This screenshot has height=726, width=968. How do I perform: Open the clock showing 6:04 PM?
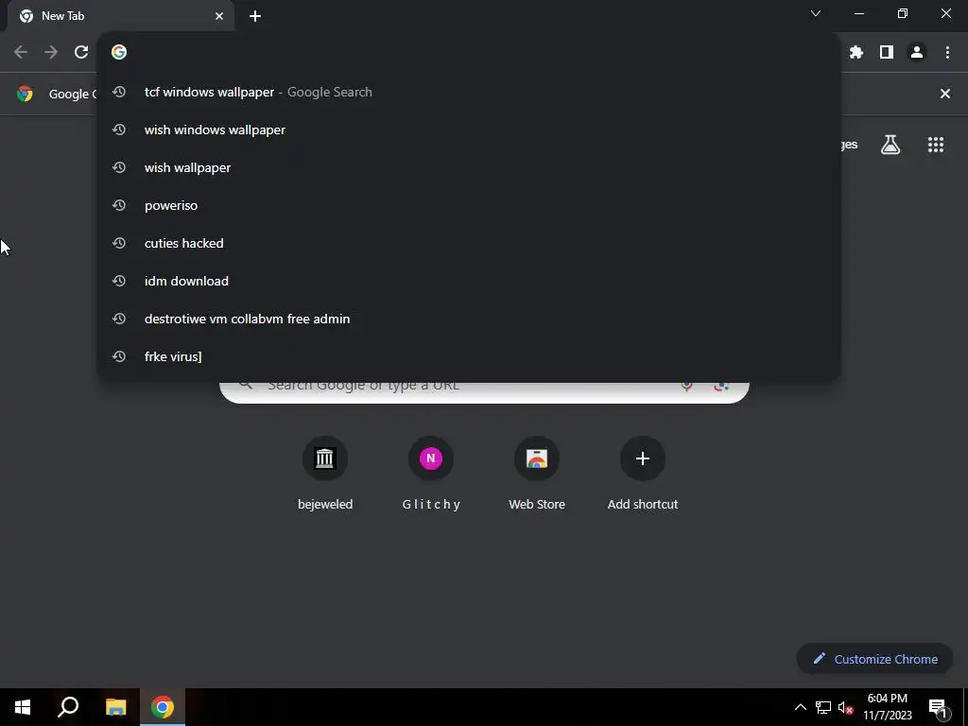pos(887,707)
